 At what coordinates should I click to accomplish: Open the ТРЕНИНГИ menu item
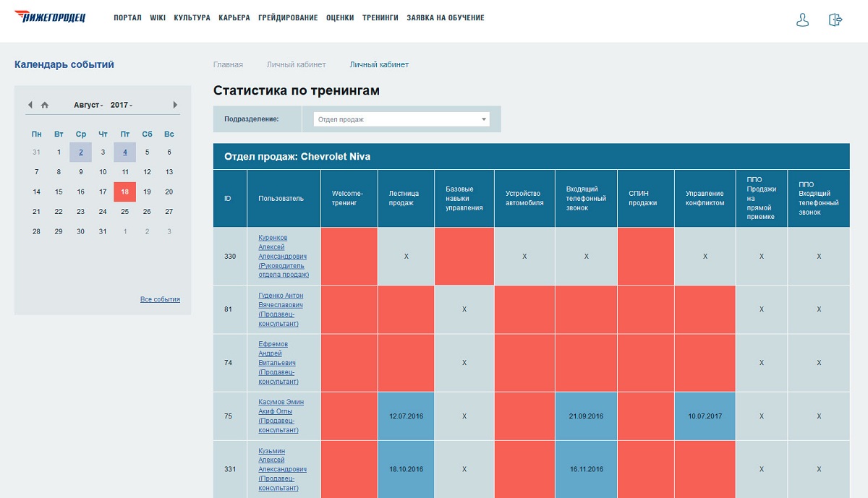click(x=380, y=18)
